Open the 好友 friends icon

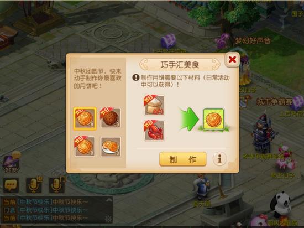(x=11, y=163)
